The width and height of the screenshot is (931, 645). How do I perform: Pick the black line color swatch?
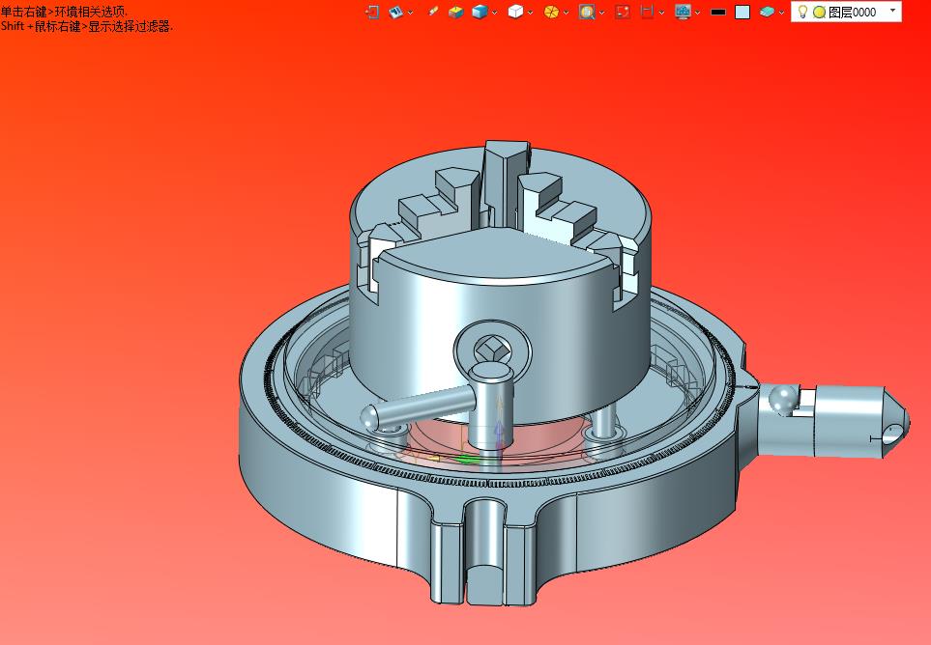point(718,12)
